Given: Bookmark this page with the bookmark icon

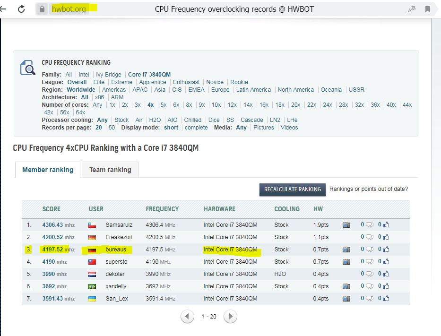Looking at the screenshot, I should (427, 9).
